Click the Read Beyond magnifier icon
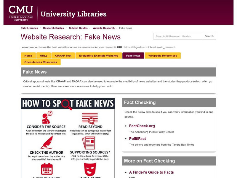The image size is (237, 178). click(90, 118)
